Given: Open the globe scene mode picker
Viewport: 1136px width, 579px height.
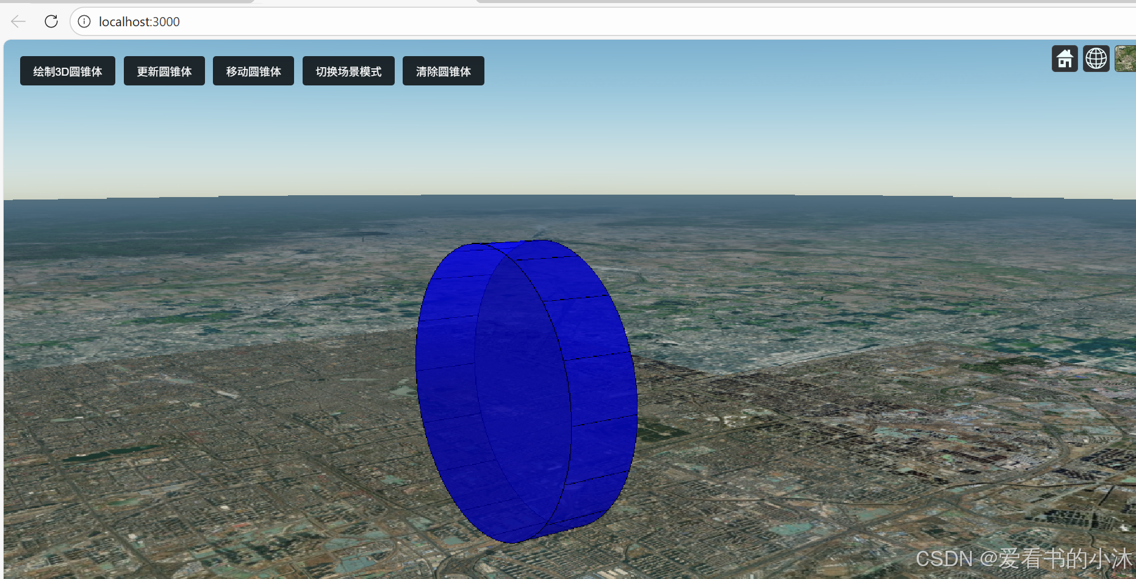Looking at the screenshot, I should click(x=1096, y=59).
